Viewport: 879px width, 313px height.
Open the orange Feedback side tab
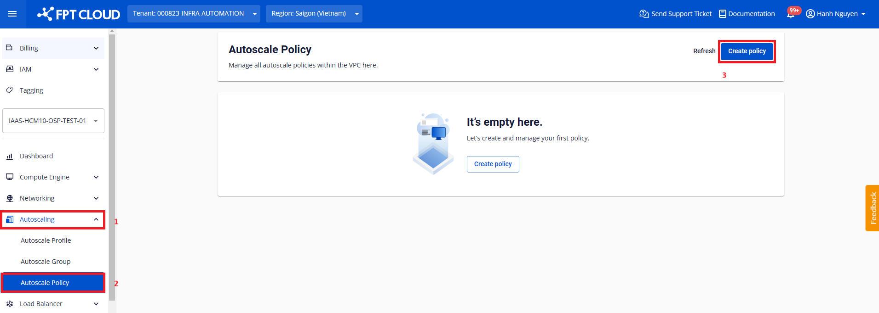[873, 208]
